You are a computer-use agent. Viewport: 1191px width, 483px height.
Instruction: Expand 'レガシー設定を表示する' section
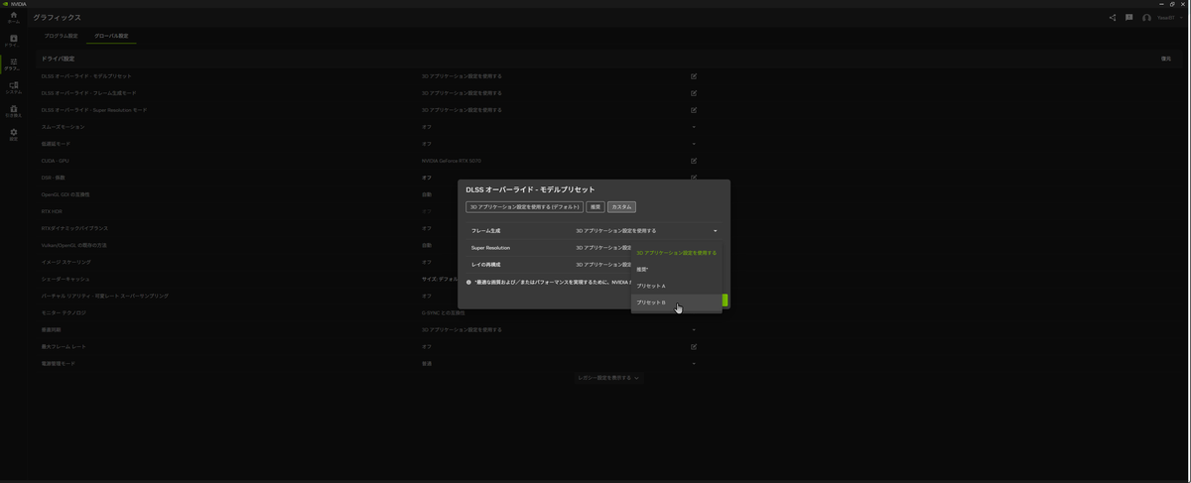coord(608,378)
